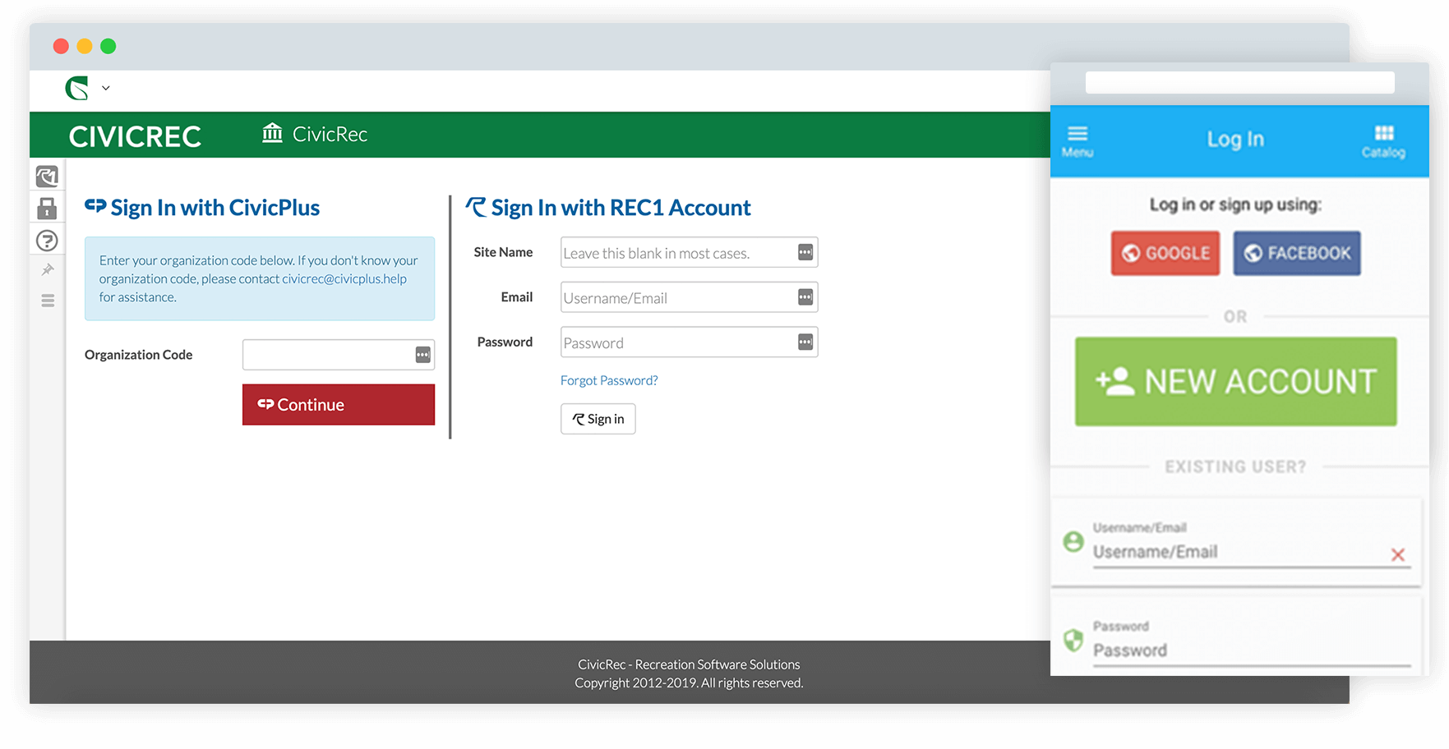
Task: Click the top sidebar dashboard icon
Action: coord(48,176)
